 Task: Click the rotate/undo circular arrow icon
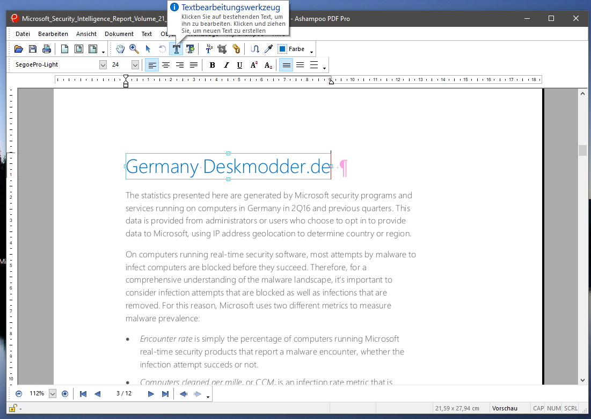pyautogui.click(x=162, y=49)
